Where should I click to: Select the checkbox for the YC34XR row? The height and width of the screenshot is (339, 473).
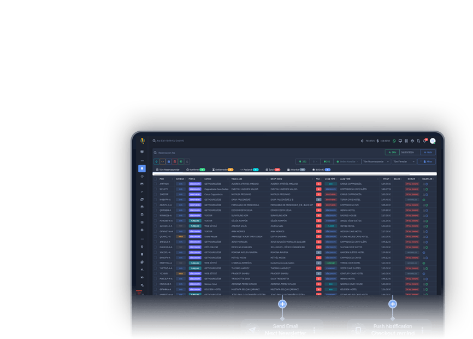(155, 273)
